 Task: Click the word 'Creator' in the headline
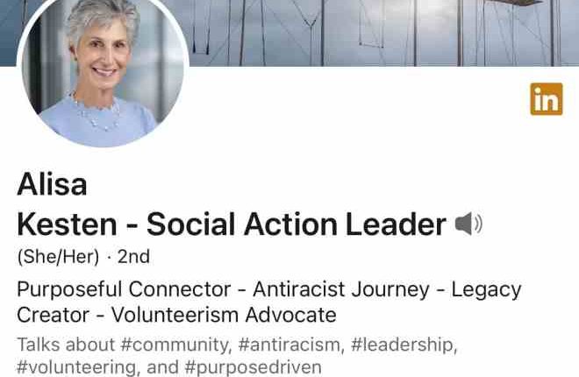pyautogui.click(x=54, y=315)
